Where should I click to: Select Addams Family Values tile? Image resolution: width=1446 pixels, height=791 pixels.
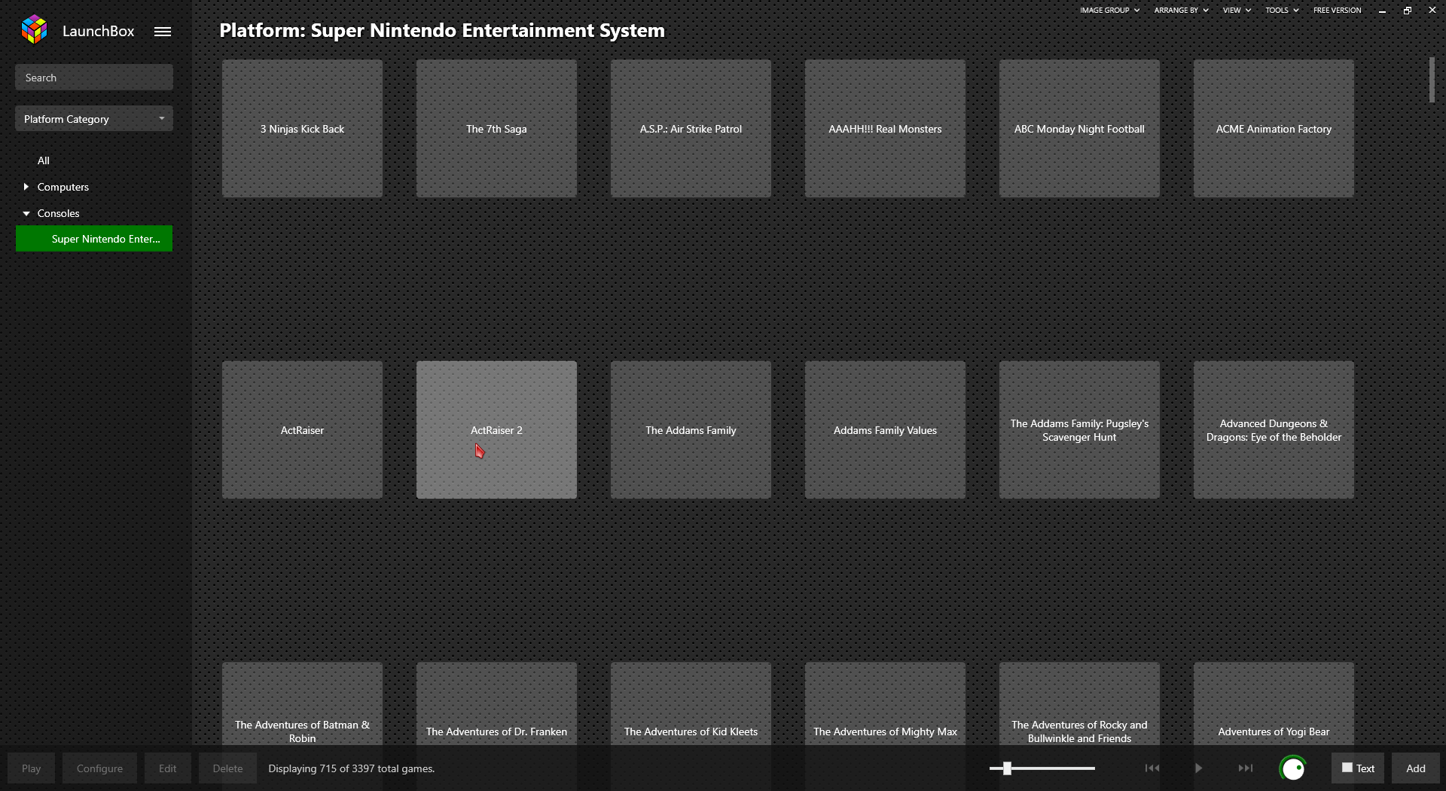(885, 430)
